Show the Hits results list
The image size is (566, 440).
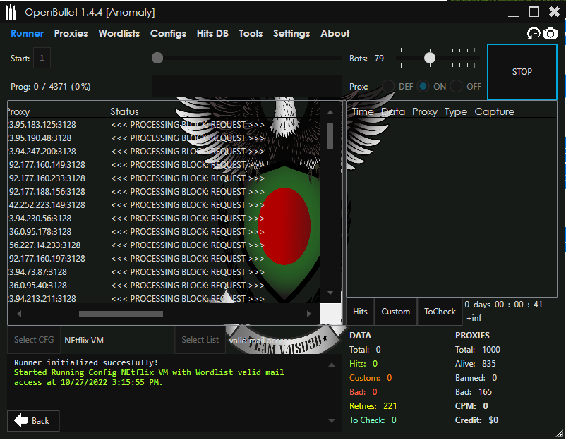click(360, 312)
